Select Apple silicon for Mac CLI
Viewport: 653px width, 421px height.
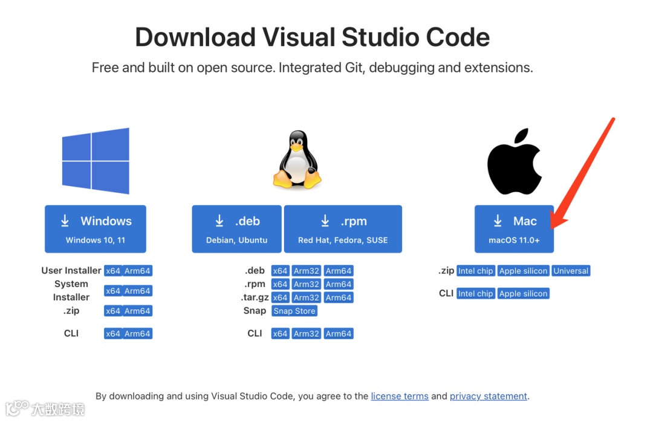click(x=524, y=294)
